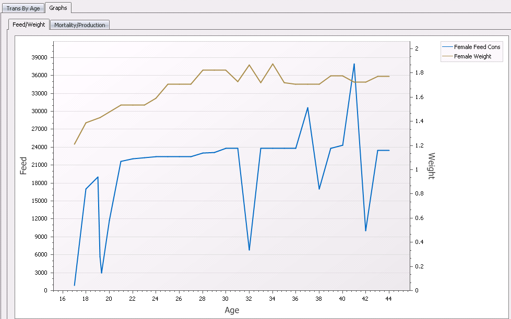Click the 30 tick label on the Age axis

click(x=225, y=299)
